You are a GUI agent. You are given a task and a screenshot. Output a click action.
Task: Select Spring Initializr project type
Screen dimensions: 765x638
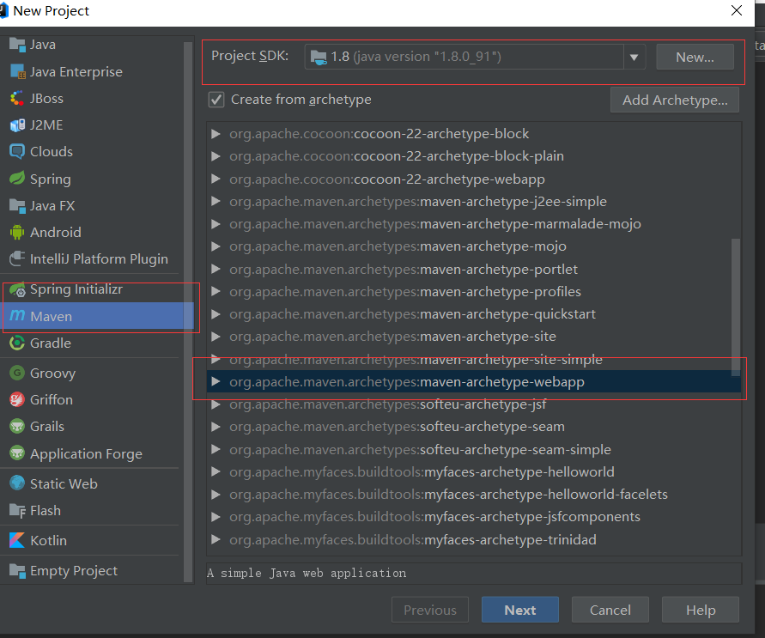pyautogui.click(x=76, y=289)
